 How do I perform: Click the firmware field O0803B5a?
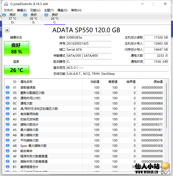pyautogui.click(x=89, y=38)
